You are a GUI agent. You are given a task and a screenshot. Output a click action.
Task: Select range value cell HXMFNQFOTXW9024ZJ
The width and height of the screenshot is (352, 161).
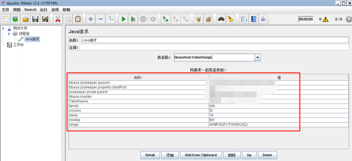click(x=279, y=125)
